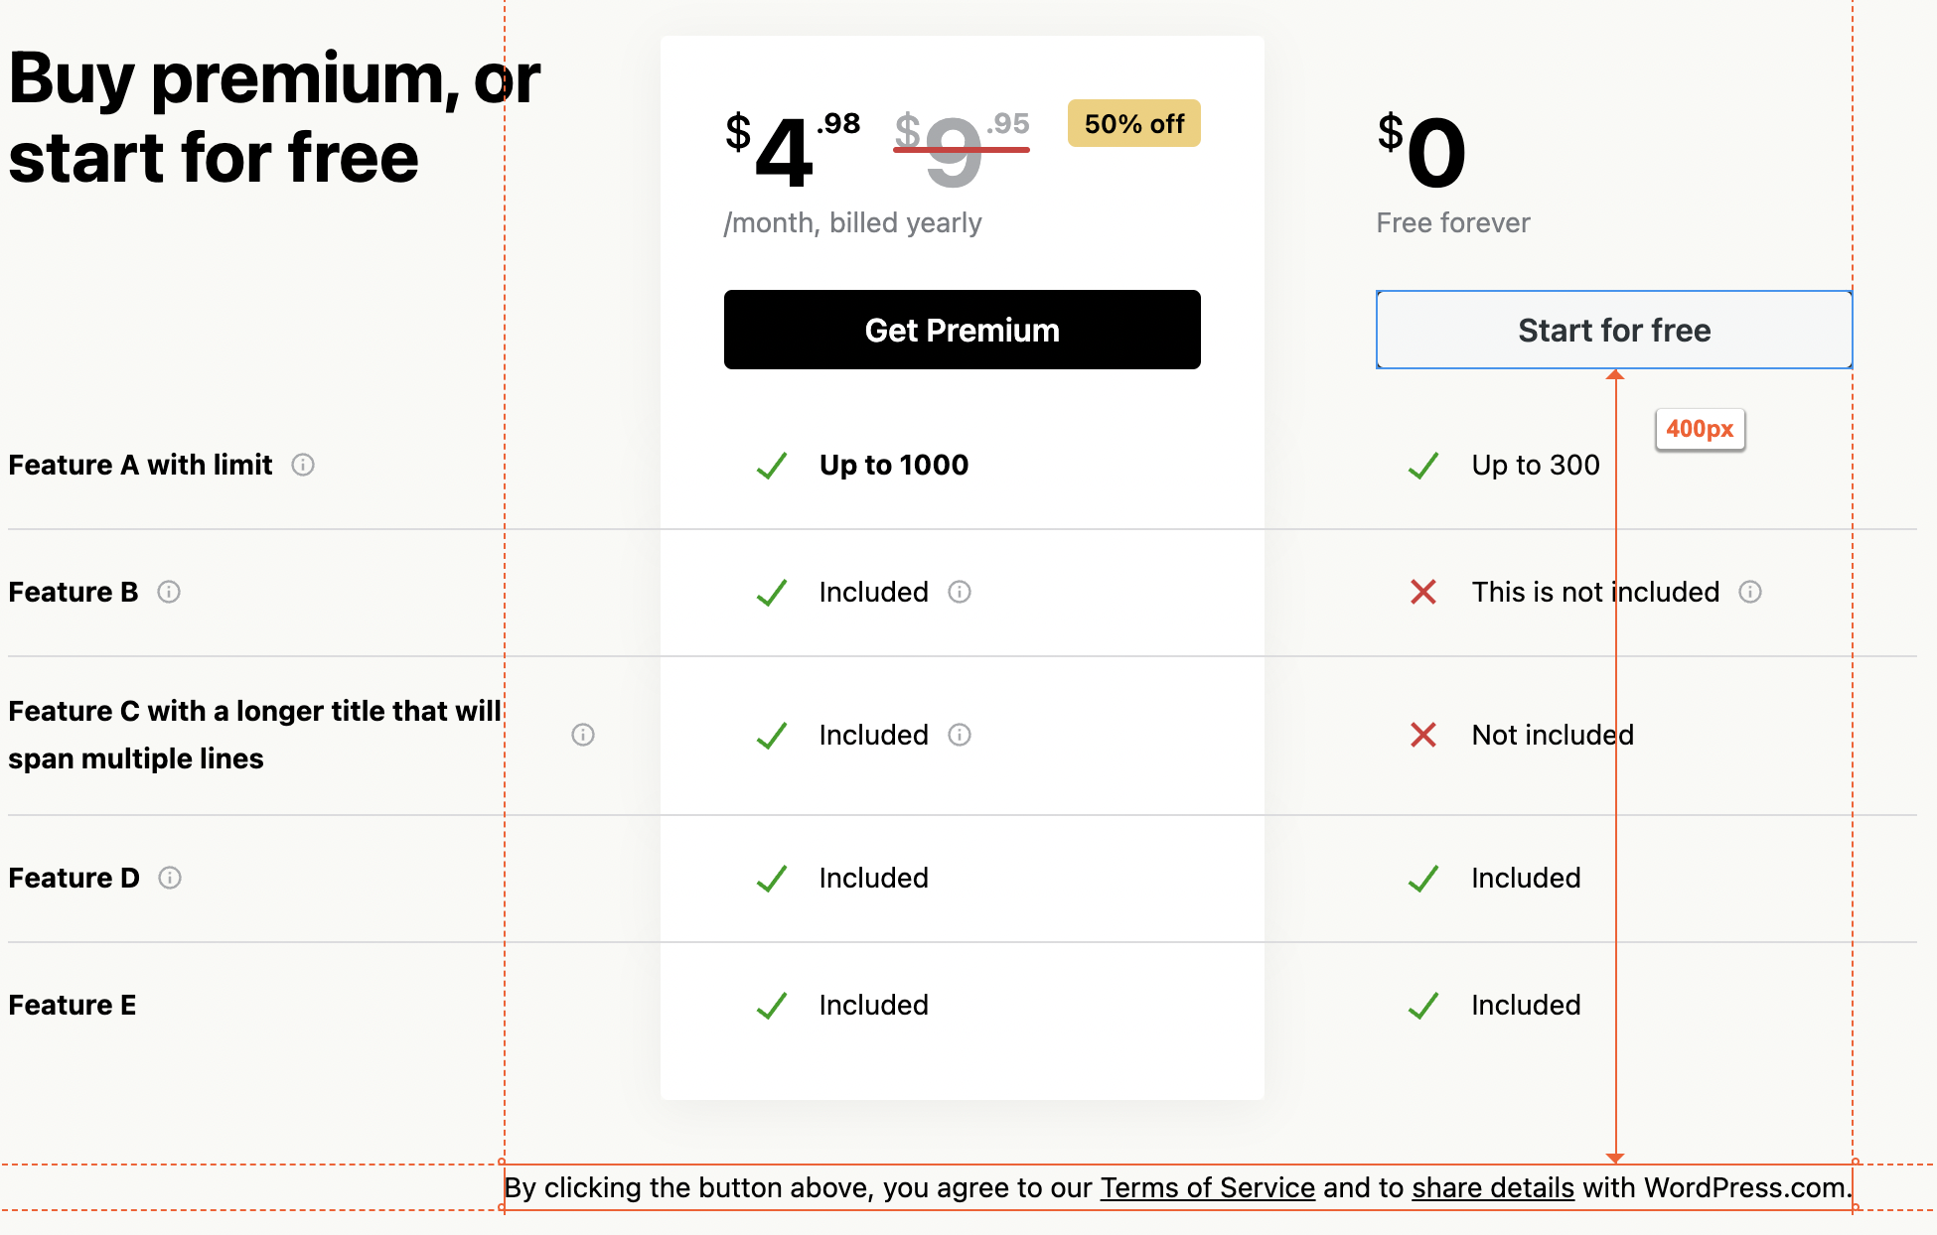Image resolution: width=1937 pixels, height=1235 pixels.
Task: Click the info icon beside Feature B title
Action: pyautogui.click(x=169, y=592)
